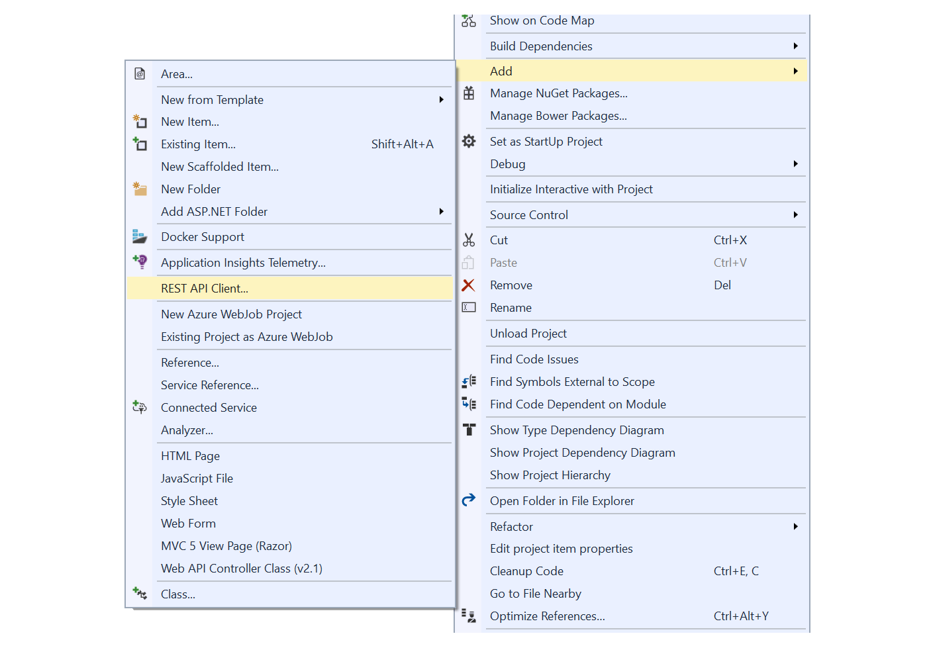Click the Optimize References icon
The image size is (927, 648).
pyautogui.click(x=469, y=616)
